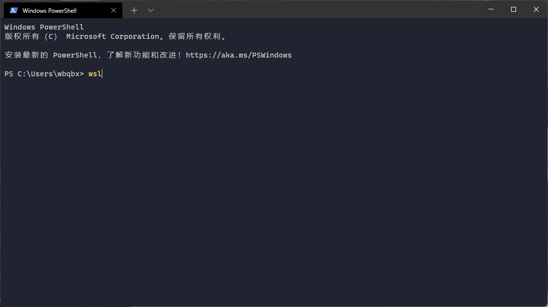Image resolution: width=548 pixels, height=307 pixels.
Task: Close the terminal window
Action: pos(536,9)
